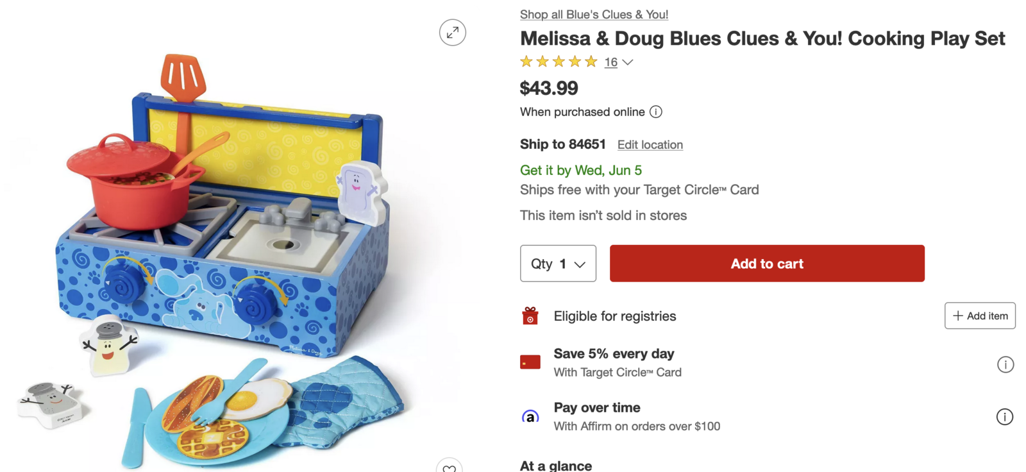
Task: Click the Add item registry button
Action: [979, 316]
